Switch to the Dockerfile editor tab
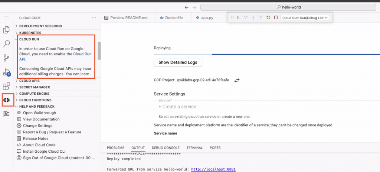380x172 pixels. click(174, 17)
